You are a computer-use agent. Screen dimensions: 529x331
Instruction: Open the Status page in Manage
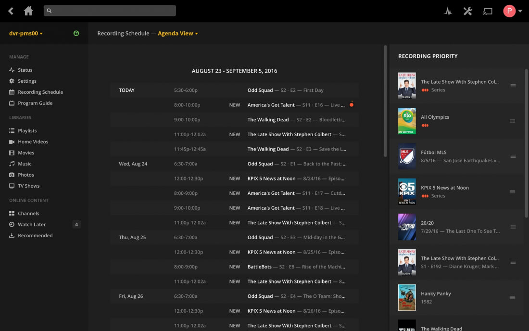(x=25, y=70)
